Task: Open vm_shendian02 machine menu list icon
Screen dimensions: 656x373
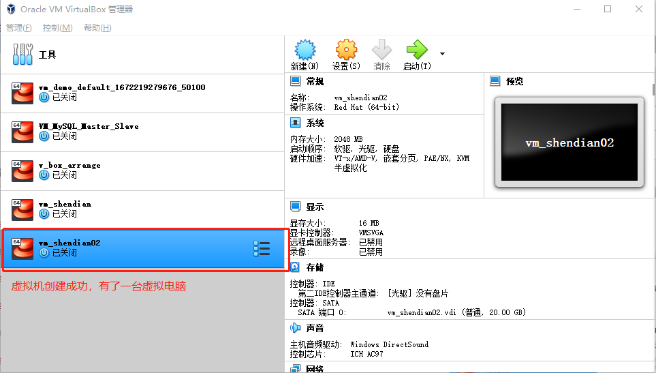Action: click(262, 249)
